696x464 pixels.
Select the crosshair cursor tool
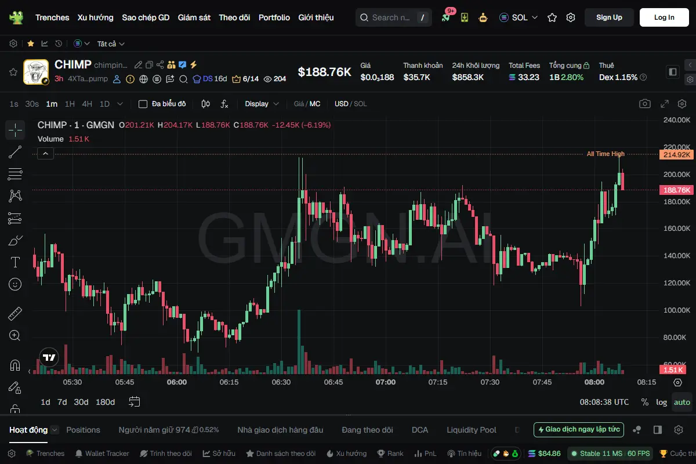click(15, 130)
